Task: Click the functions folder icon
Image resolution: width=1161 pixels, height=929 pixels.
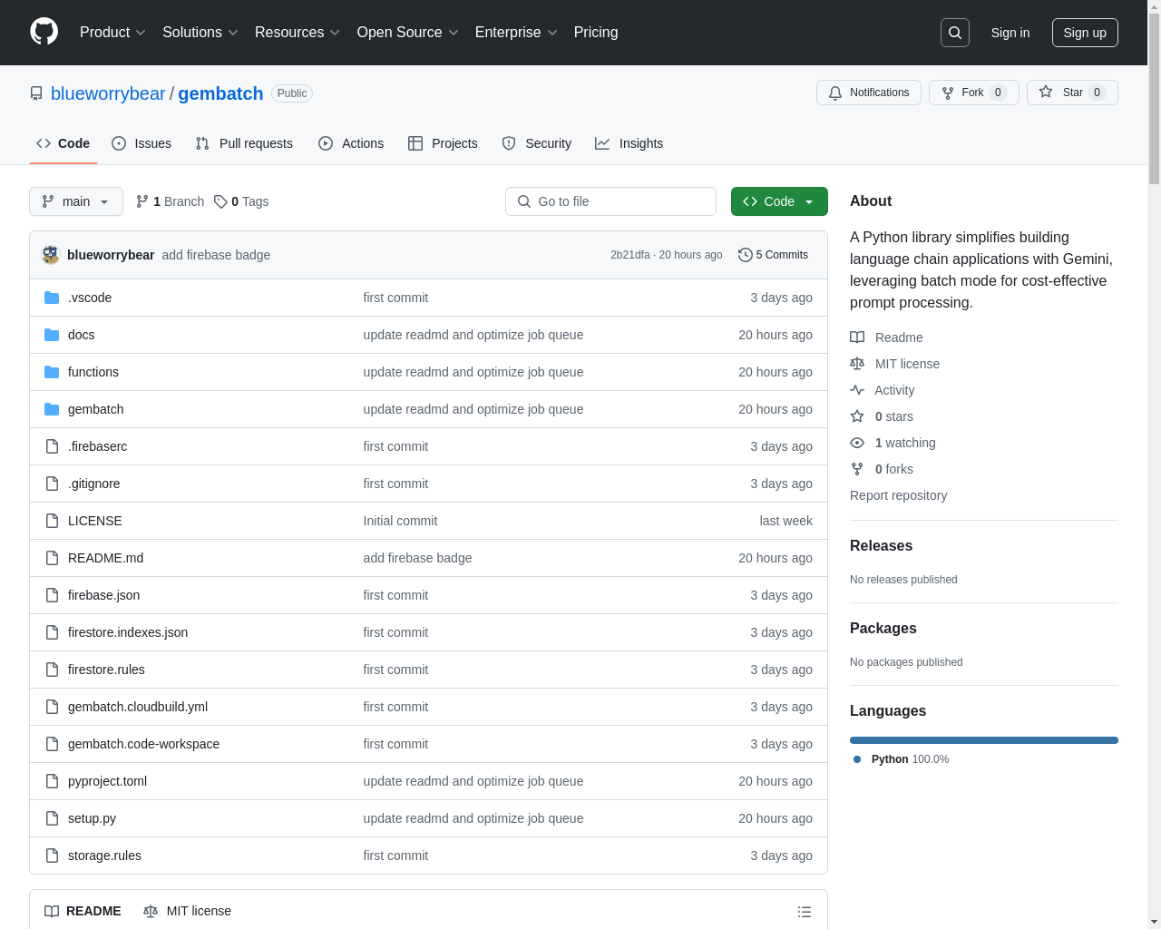Action: pos(52,372)
